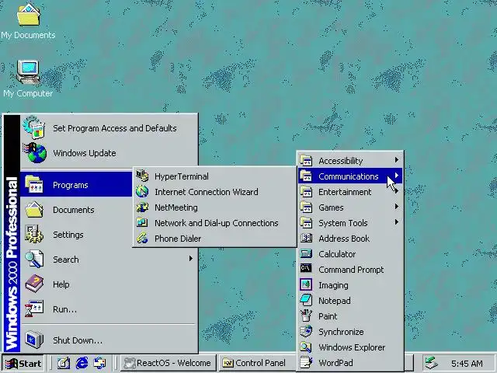Click the Windows Update globe icon
The height and width of the screenshot is (373, 497).
tap(34, 153)
